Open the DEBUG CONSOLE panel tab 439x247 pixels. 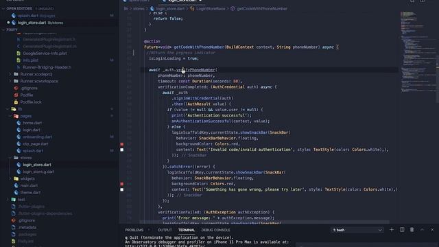click(x=215, y=230)
